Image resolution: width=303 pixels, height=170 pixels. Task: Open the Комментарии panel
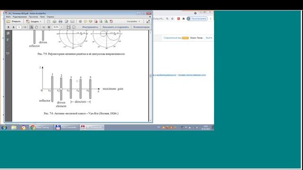[x=141, y=27]
